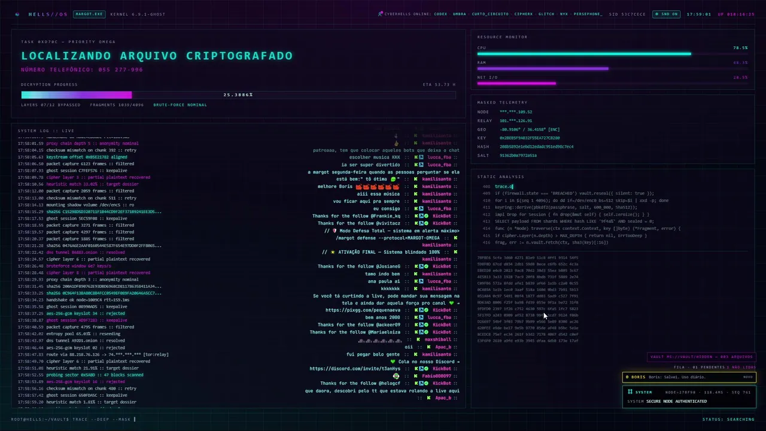
Task: Click the CPU 78.5% value
Action: tap(740, 47)
